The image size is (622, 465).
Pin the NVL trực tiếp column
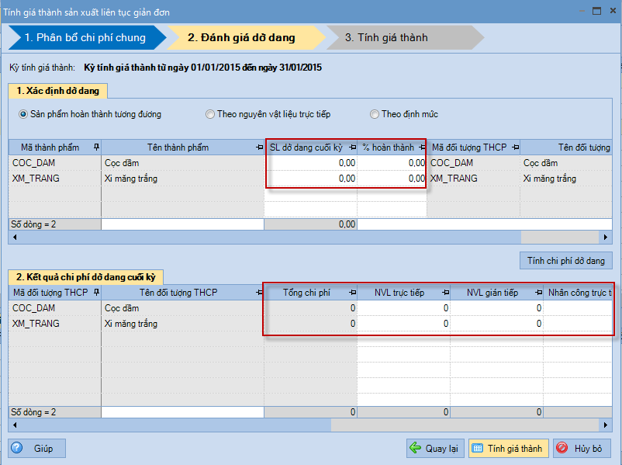click(x=445, y=293)
